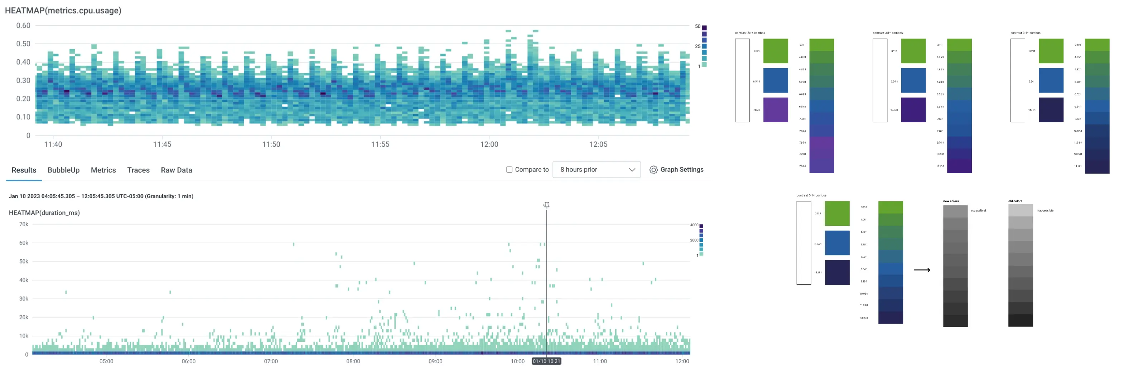Go to the Traces tab
1129x374 pixels.
[x=138, y=170]
